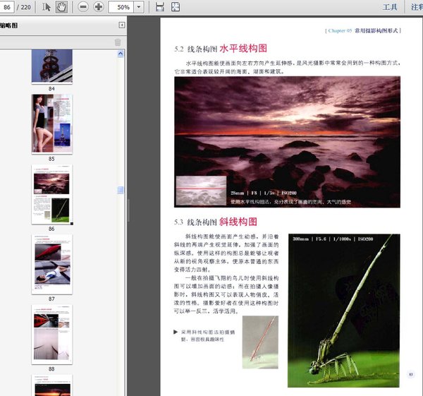Select page 86 thumbnail
The image size is (423, 396).
51,194
